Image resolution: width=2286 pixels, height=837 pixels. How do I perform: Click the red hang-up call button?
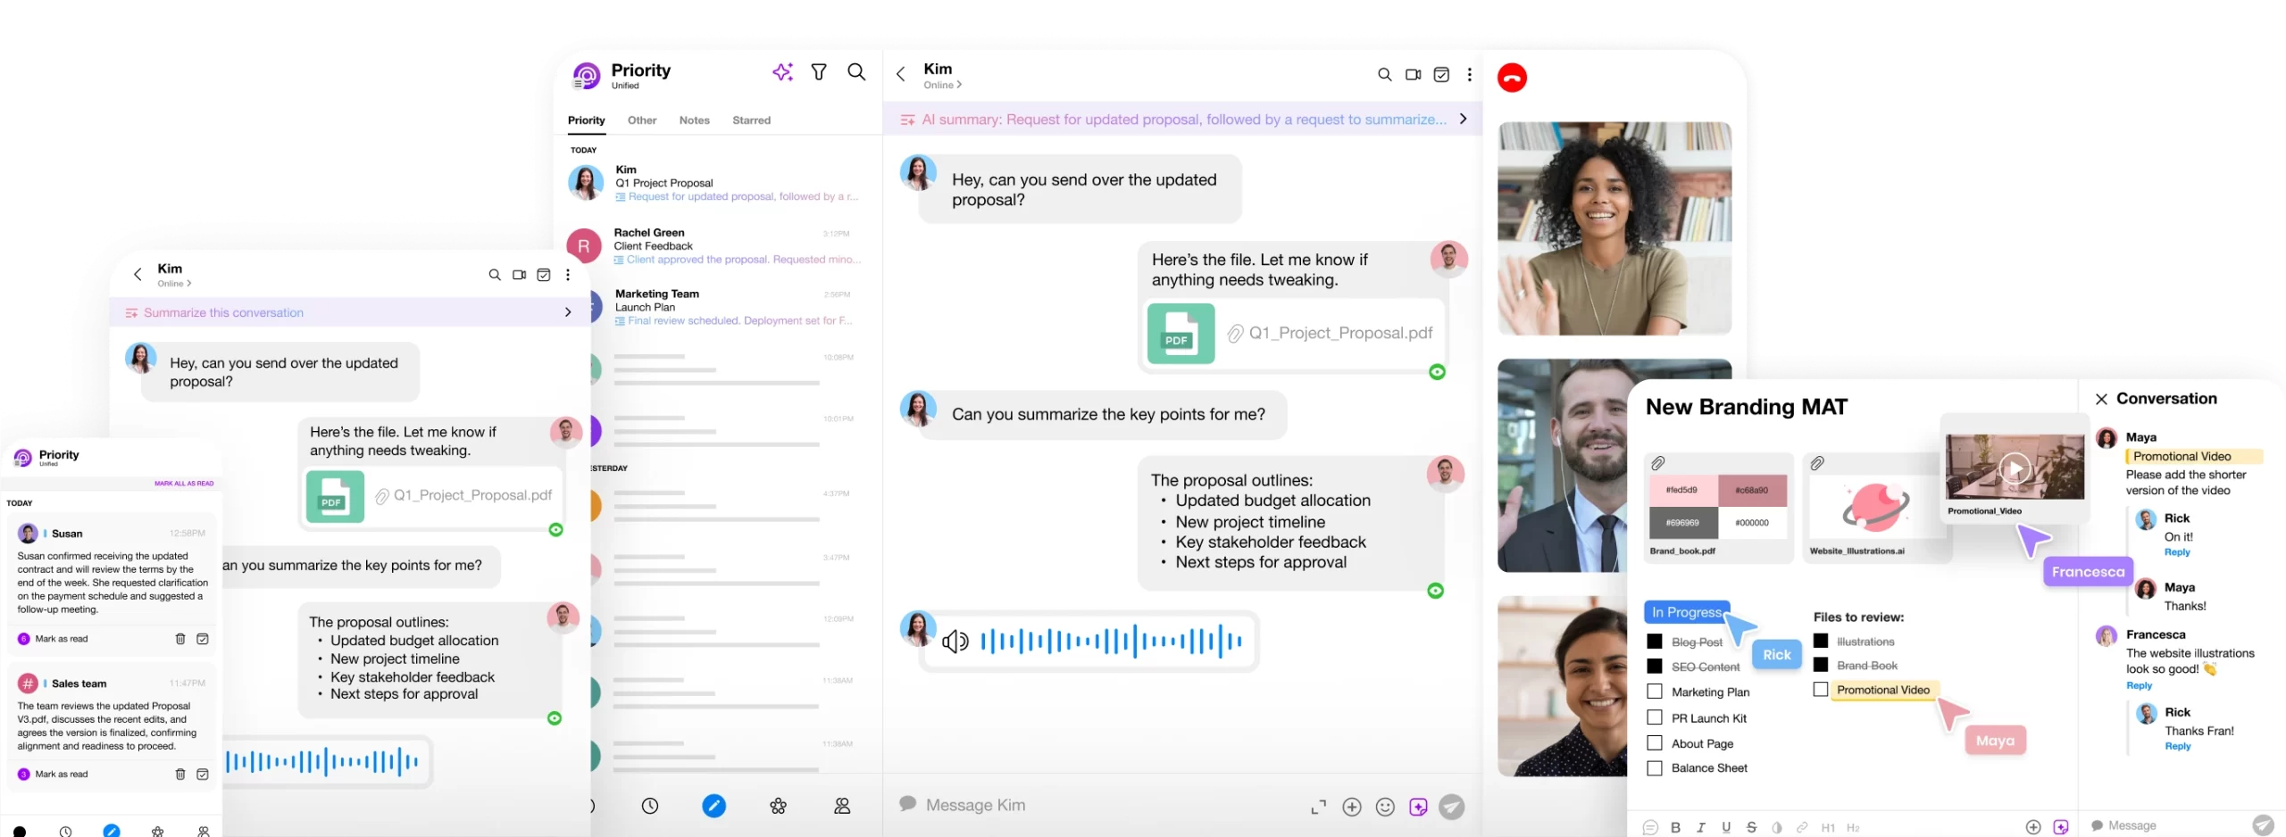(1512, 78)
